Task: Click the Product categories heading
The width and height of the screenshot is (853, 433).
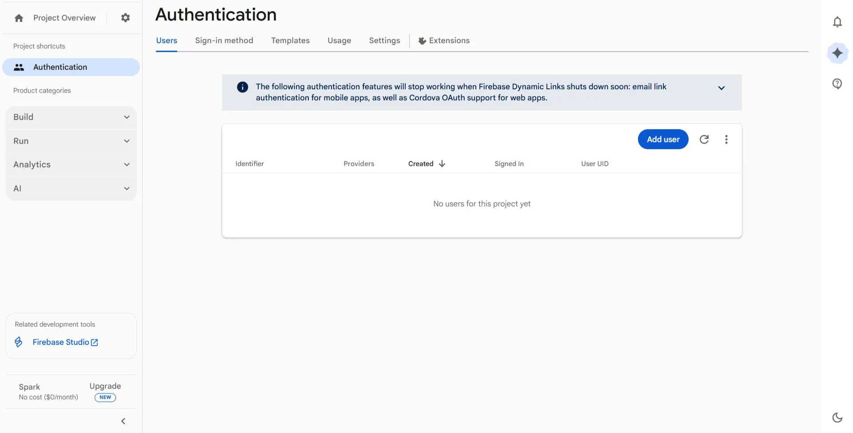Action: (x=42, y=91)
